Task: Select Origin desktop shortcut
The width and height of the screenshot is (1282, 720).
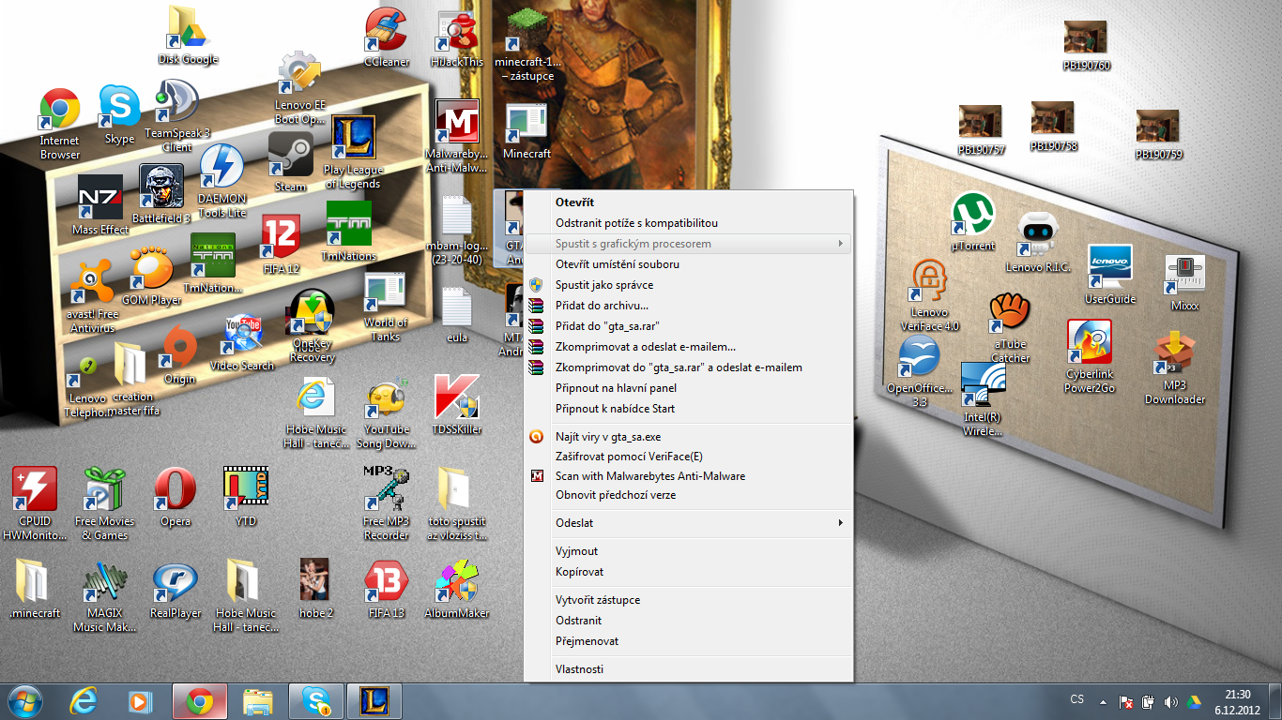Action: pos(179,355)
